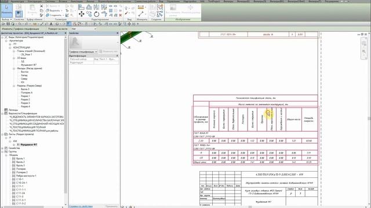Collapse the Фасады (elevations) tree node
The image size is (371, 208).
(14, 68)
